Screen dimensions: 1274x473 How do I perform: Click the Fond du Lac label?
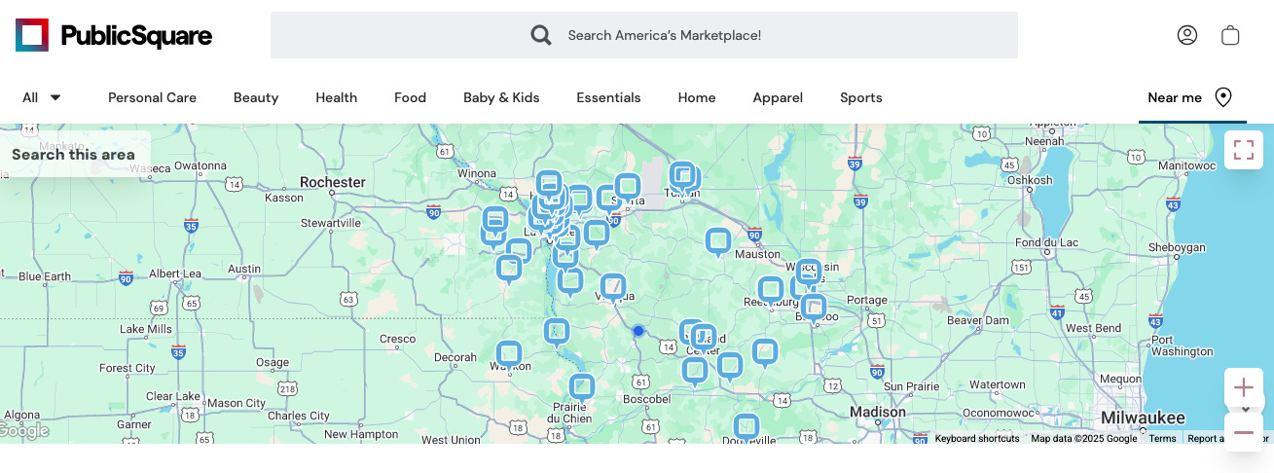pos(1047,242)
